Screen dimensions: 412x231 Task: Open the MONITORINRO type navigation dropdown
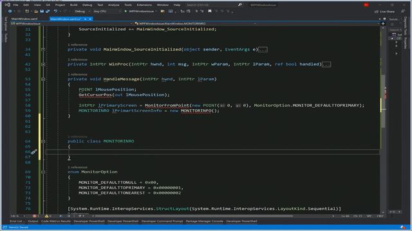(x=195, y=24)
